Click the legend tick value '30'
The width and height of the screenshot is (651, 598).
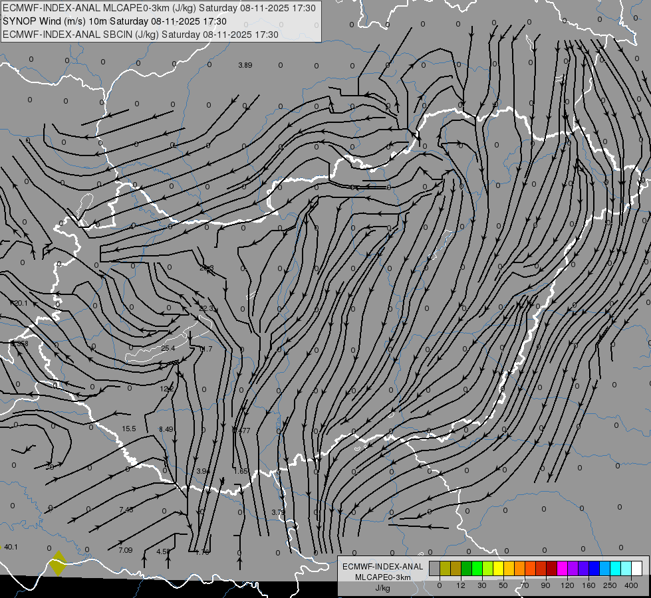tap(482, 585)
